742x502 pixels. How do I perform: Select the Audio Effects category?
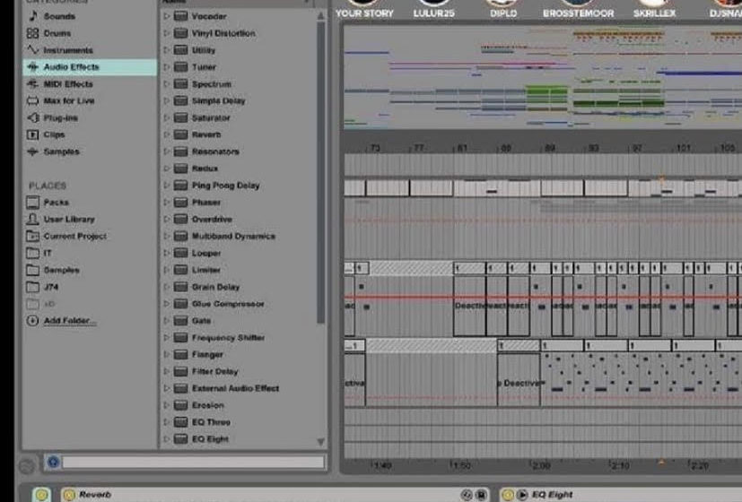coord(71,67)
